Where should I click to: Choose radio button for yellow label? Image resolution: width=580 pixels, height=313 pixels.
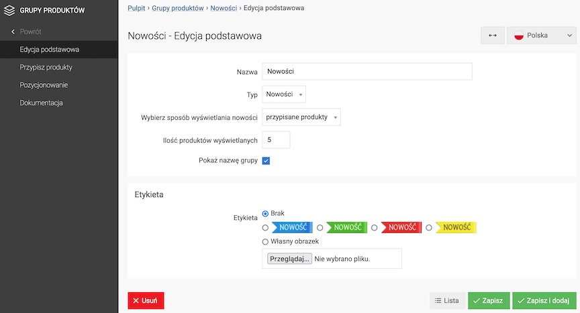429,228
